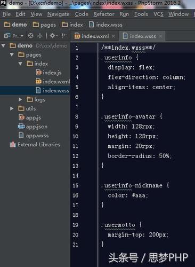Click the .userinfo-nickname selector text
This screenshot has width=195, height=267.
[x=132, y=185]
